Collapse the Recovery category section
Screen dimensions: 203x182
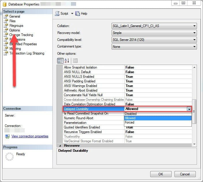coord(60,146)
